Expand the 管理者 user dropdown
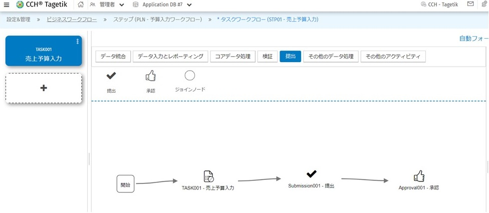 tap(121, 5)
